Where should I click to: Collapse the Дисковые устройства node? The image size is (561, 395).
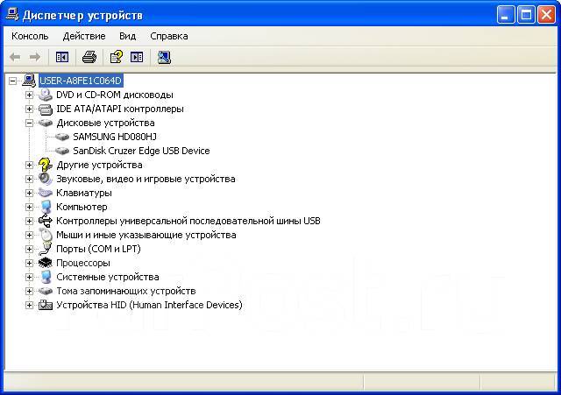pyautogui.click(x=29, y=123)
